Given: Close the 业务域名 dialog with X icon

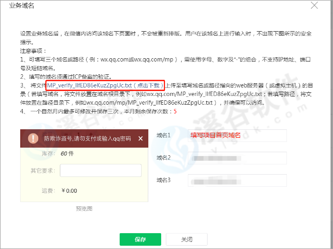Looking at the screenshot, I should (x=314, y=5).
